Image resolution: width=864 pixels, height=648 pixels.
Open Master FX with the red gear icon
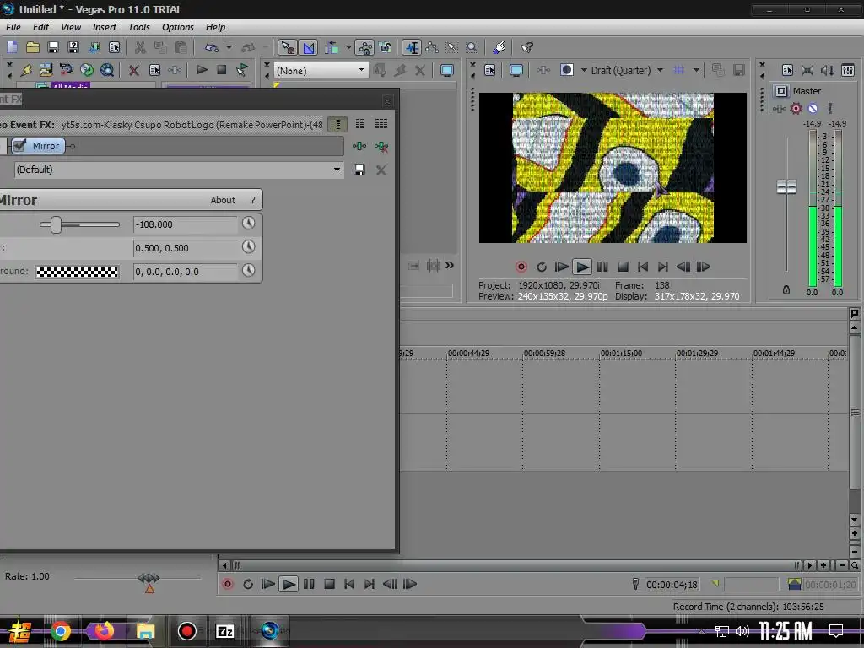pyautogui.click(x=796, y=109)
